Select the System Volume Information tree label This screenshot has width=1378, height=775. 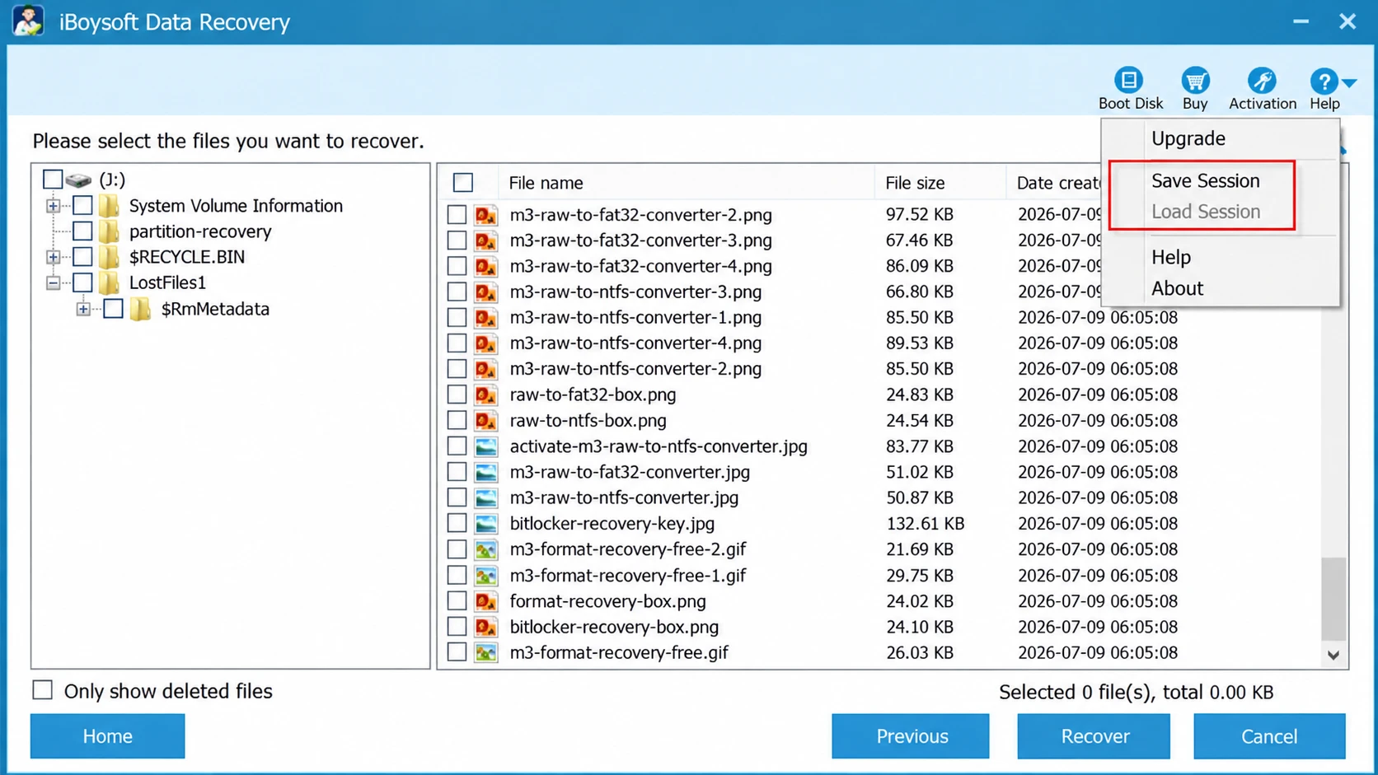236,205
